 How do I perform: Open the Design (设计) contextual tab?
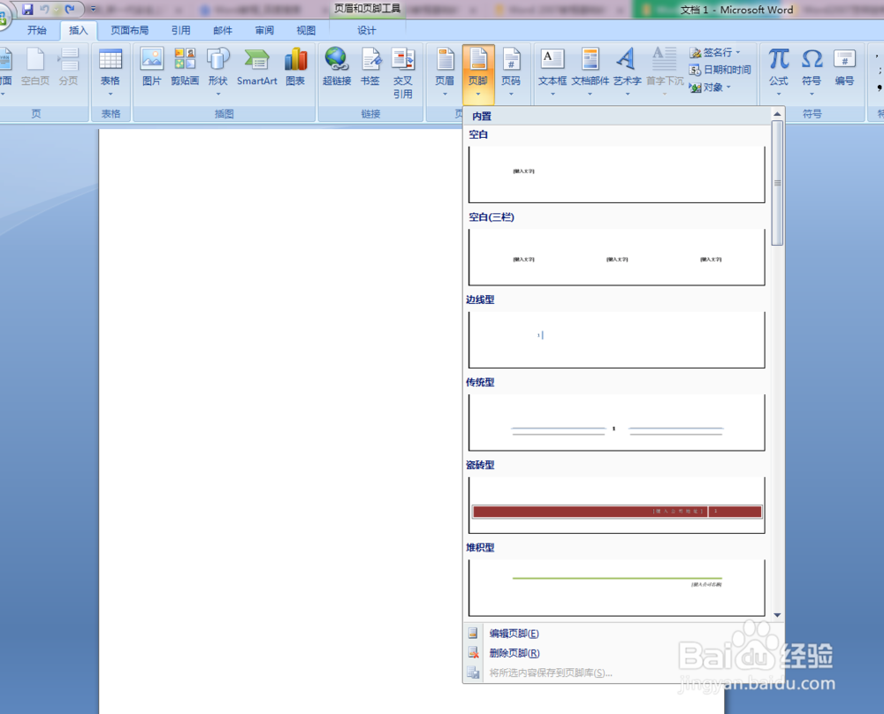pos(367,30)
